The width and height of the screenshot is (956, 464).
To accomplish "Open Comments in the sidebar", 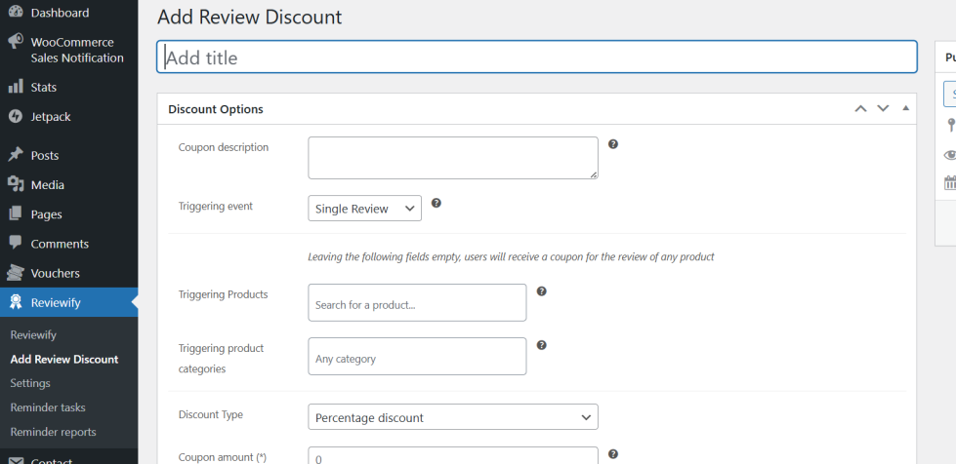I will [60, 244].
